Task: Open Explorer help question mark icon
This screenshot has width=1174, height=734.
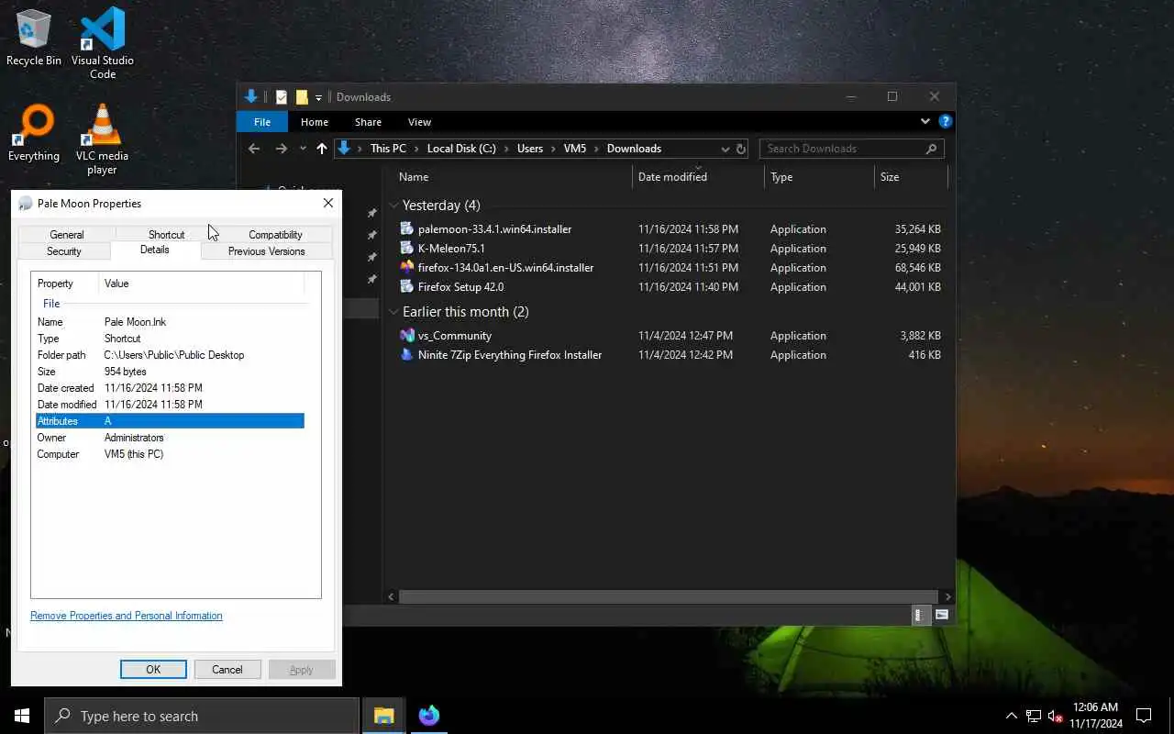Action: click(x=946, y=121)
